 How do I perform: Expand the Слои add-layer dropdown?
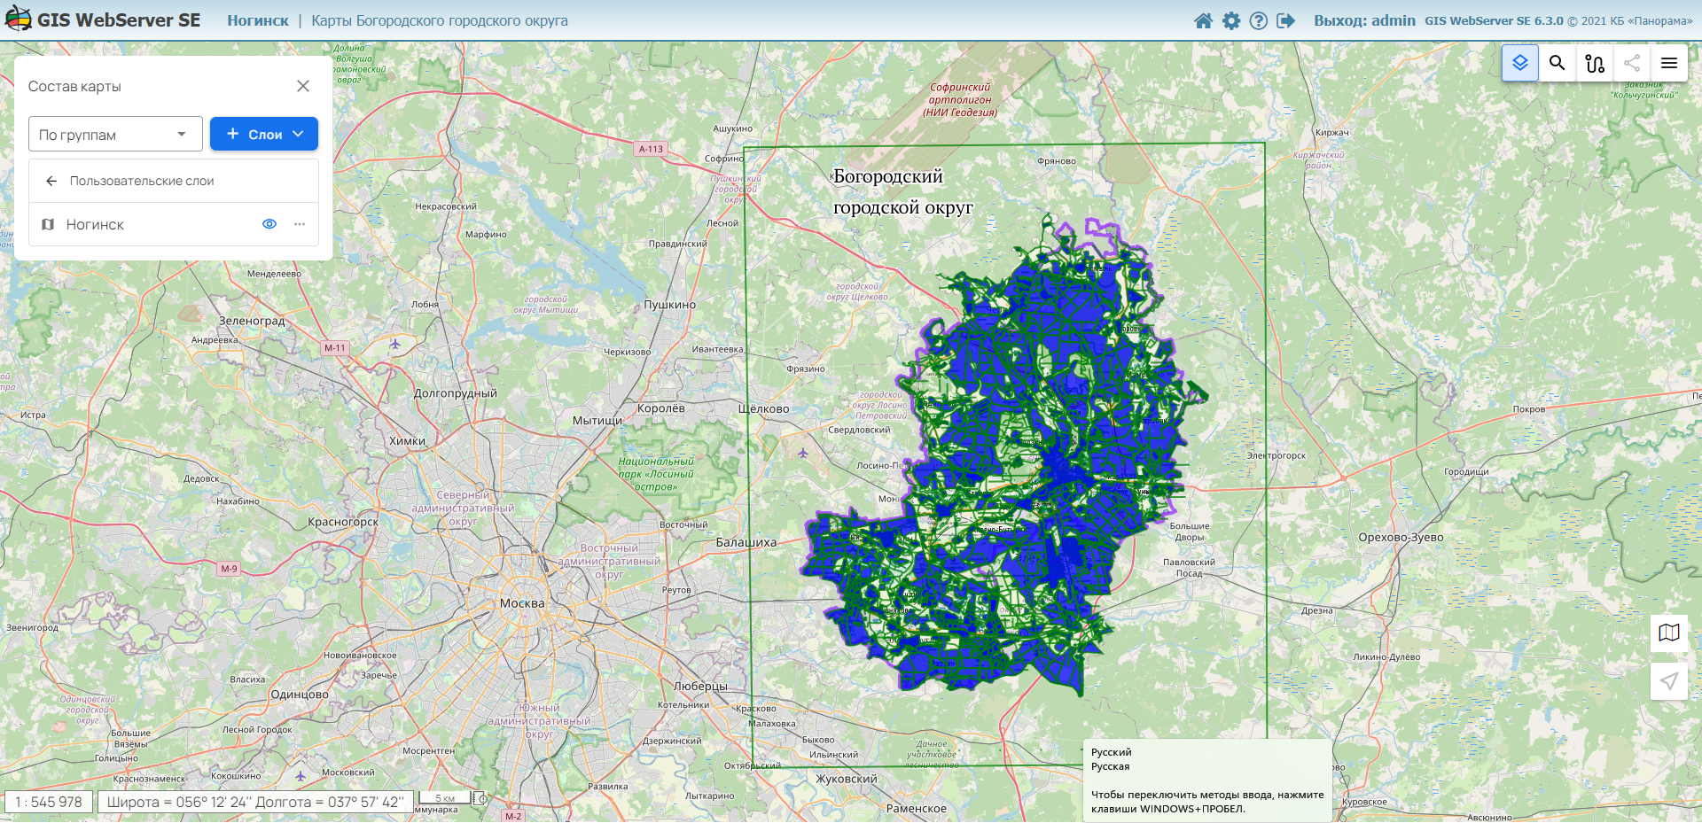264,135
